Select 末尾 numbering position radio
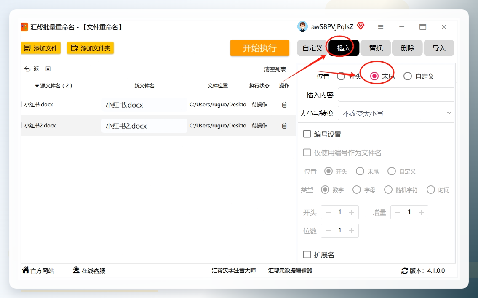Screen dimensions: 478x298 360,171
